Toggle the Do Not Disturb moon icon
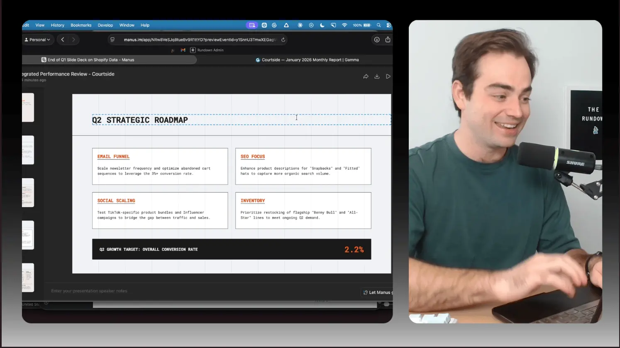 322,25
